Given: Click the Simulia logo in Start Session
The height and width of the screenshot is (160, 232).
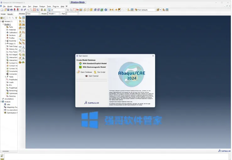Looking at the screenshot, I should [92, 103].
